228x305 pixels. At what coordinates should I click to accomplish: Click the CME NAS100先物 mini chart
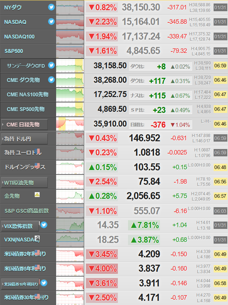(70, 95)
